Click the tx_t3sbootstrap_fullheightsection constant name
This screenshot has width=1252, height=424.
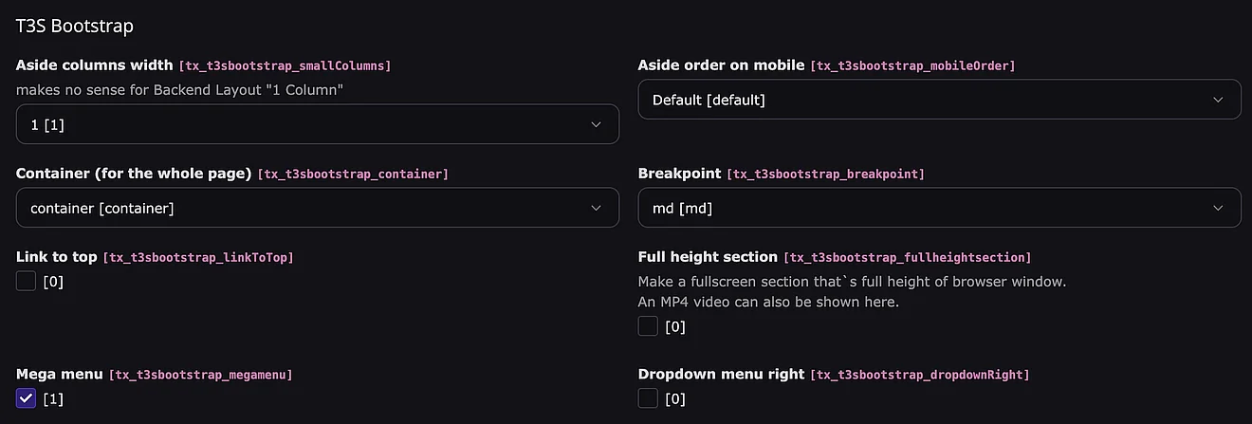(906, 258)
